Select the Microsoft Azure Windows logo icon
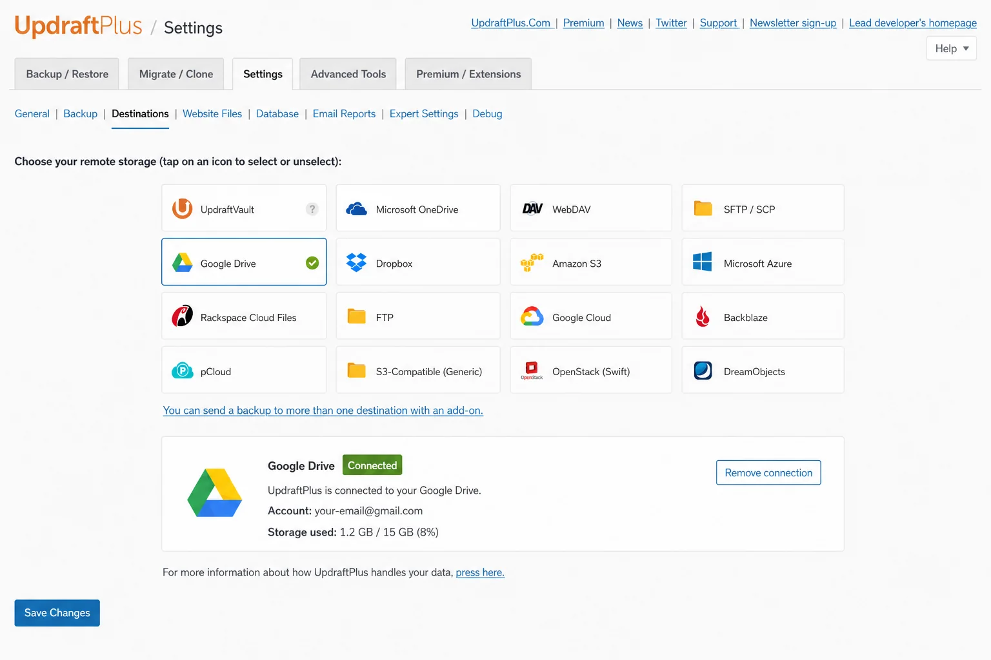 [x=703, y=262]
